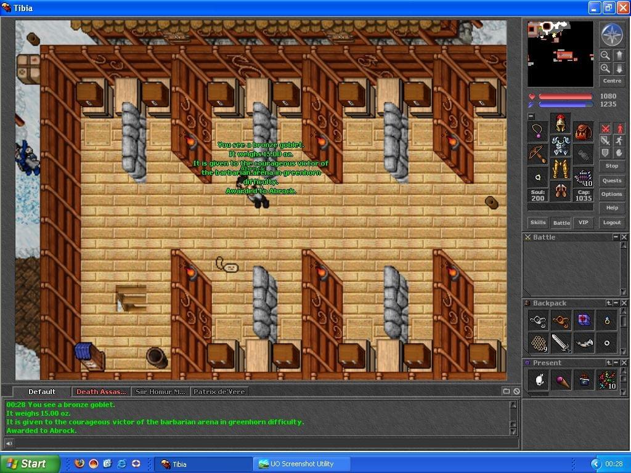Select the helmet in head slot
631x473 pixels.
point(560,123)
